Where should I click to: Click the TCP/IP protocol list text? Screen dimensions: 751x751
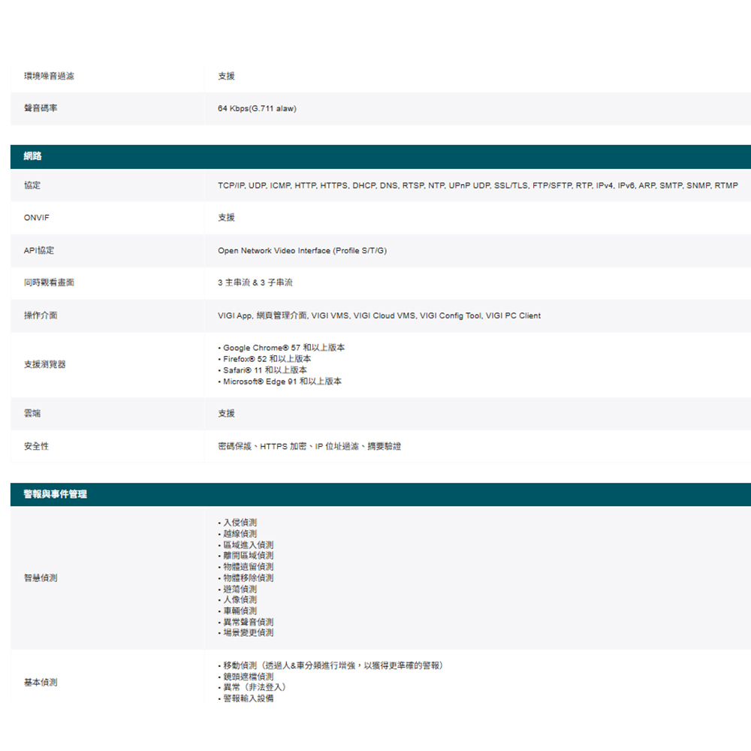pyautogui.click(x=478, y=185)
